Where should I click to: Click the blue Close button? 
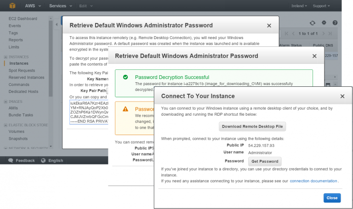(332, 198)
